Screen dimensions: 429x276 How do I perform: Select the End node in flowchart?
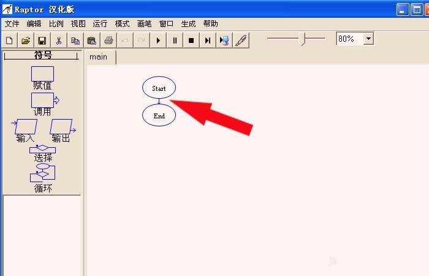[159, 115]
